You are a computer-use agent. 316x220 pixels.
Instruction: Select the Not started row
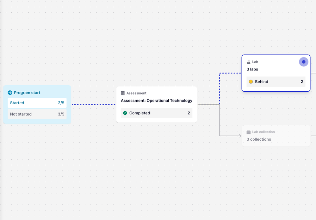(x=37, y=114)
